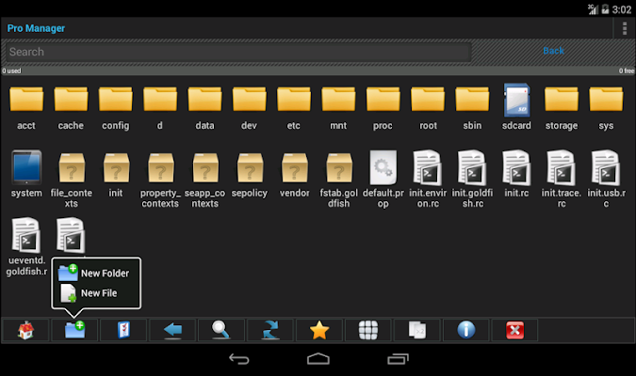Open the data folder
The image size is (636, 376).
(x=204, y=108)
